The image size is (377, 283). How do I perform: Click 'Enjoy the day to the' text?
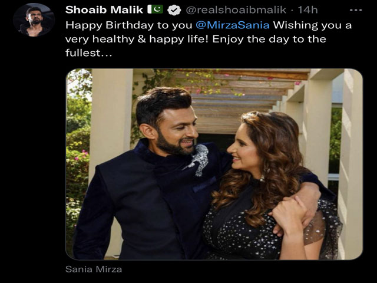[x=269, y=39]
